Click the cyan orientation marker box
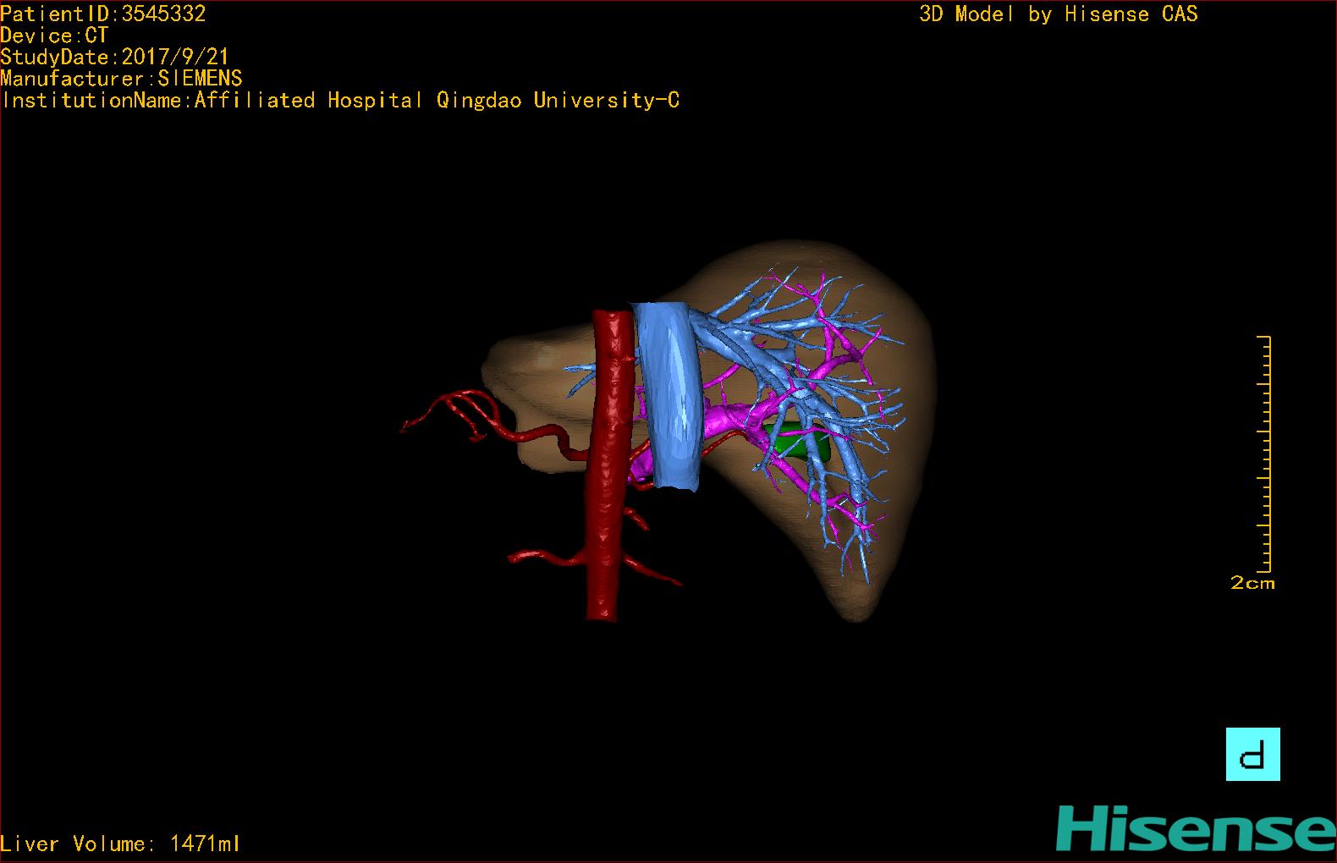 pos(1252,754)
